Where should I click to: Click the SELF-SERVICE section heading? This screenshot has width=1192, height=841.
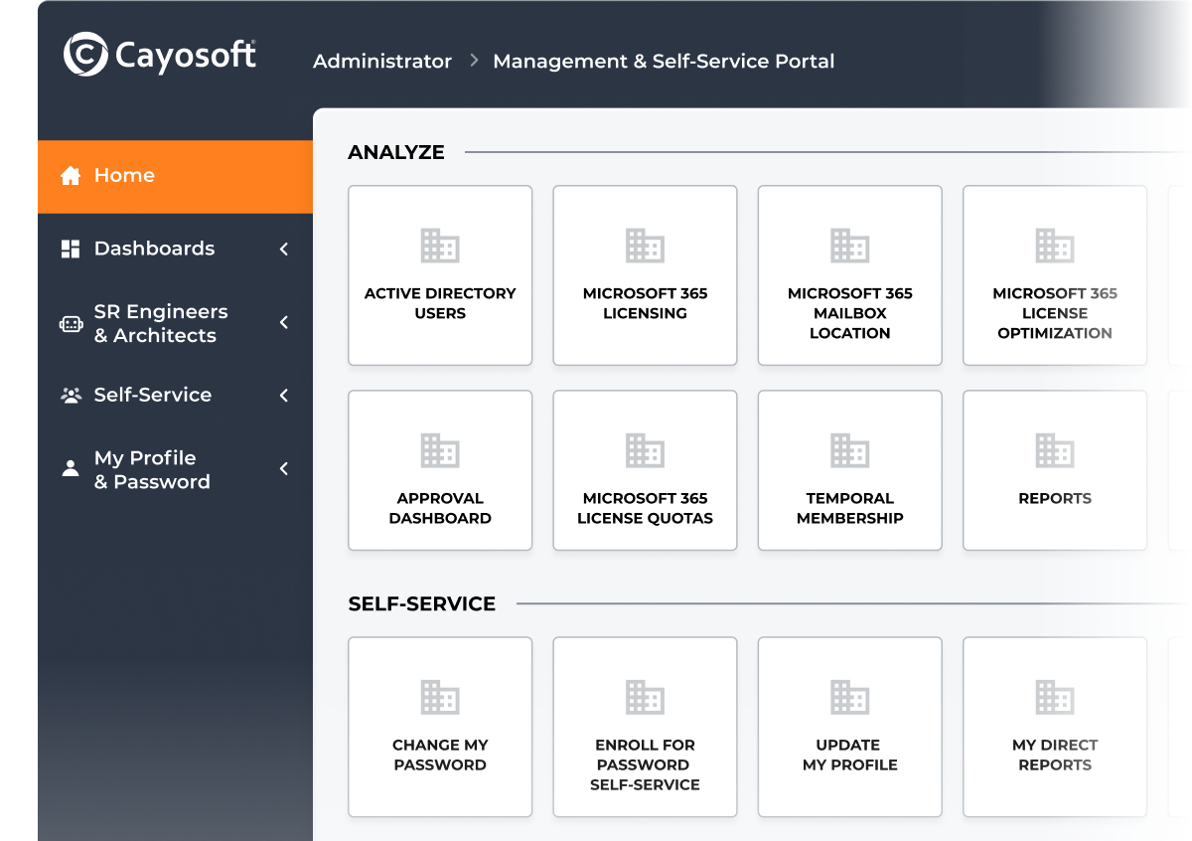tap(422, 603)
